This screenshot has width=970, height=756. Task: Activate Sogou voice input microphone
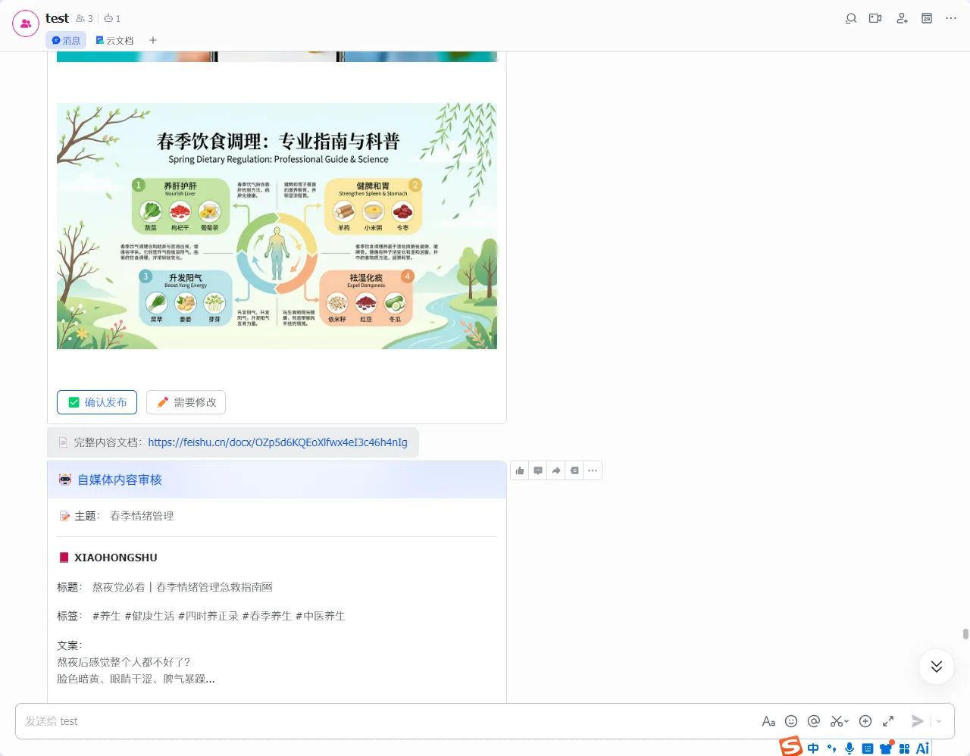(850, 748)
